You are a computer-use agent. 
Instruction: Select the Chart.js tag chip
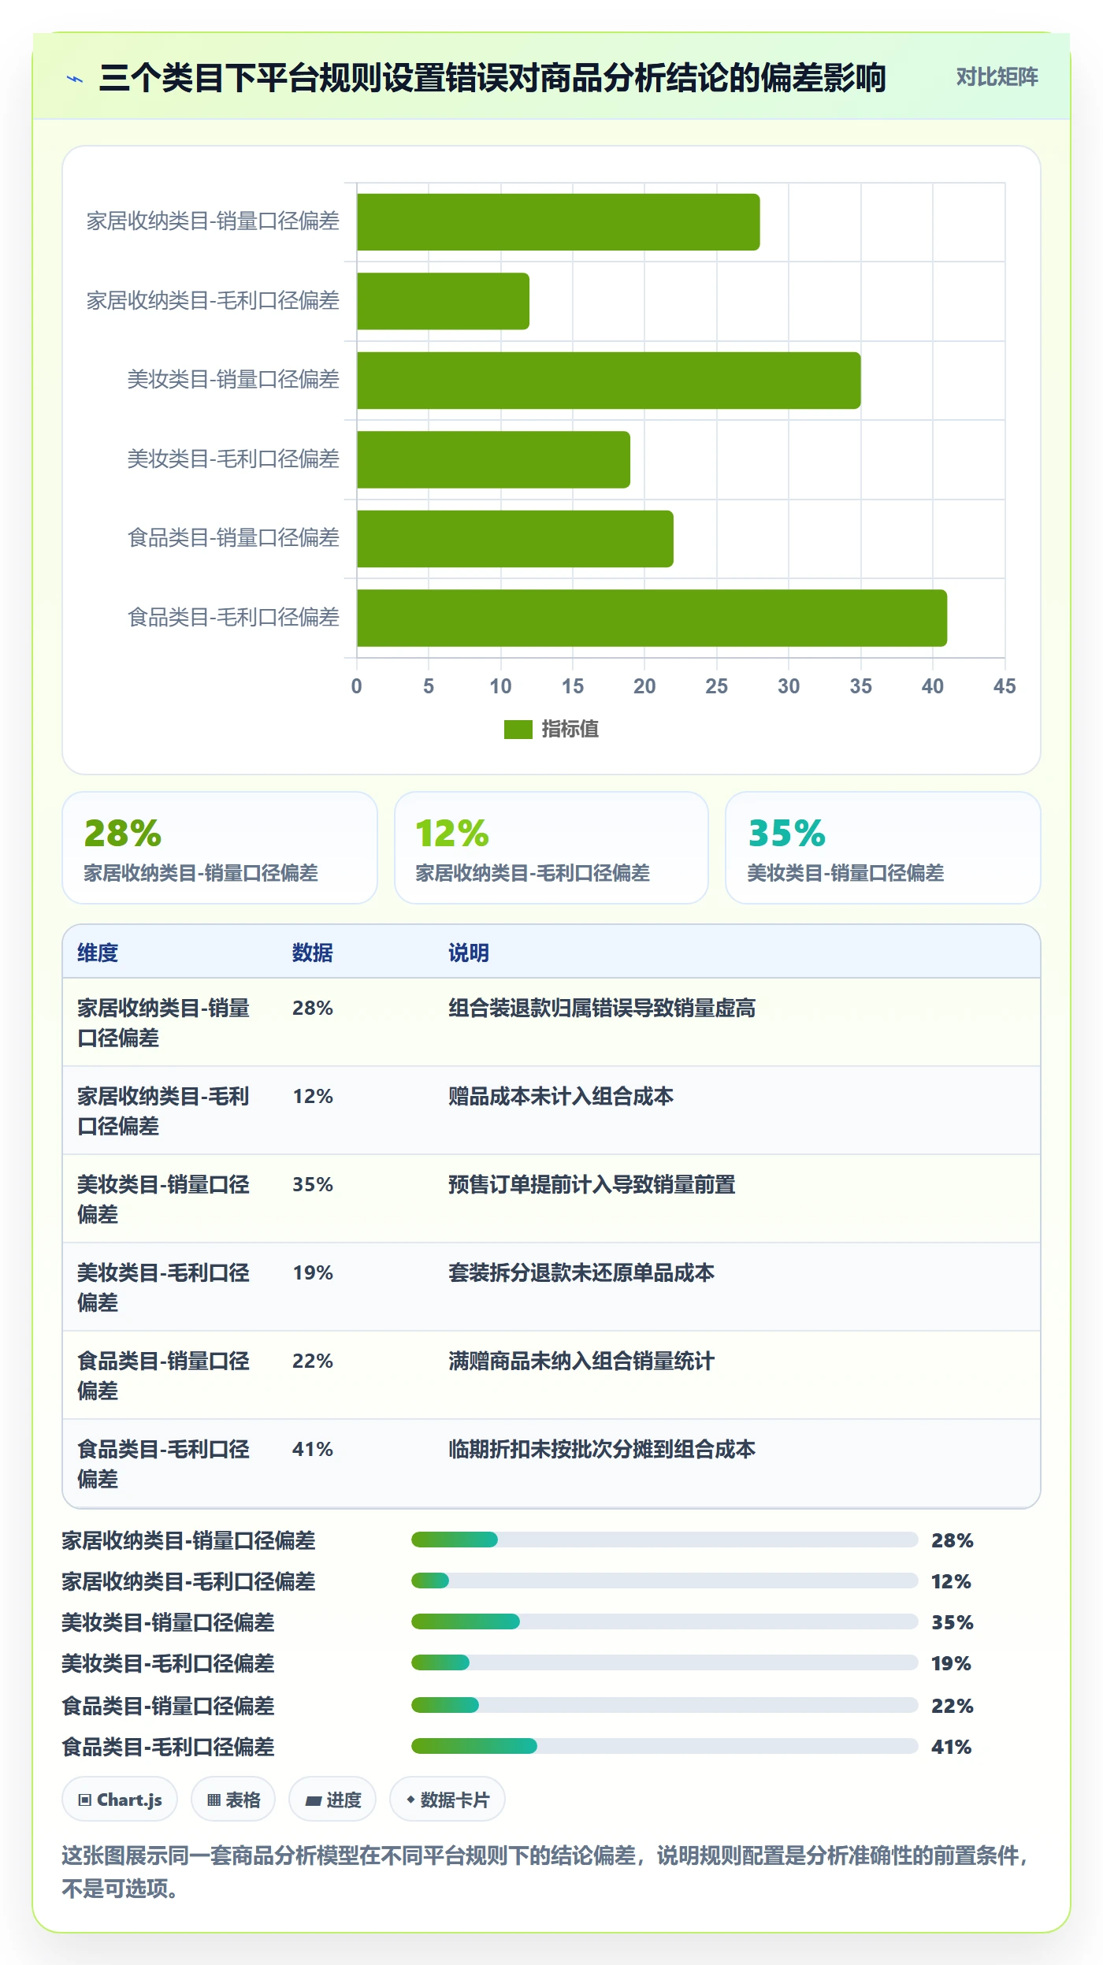click(x=120, y=1800)
